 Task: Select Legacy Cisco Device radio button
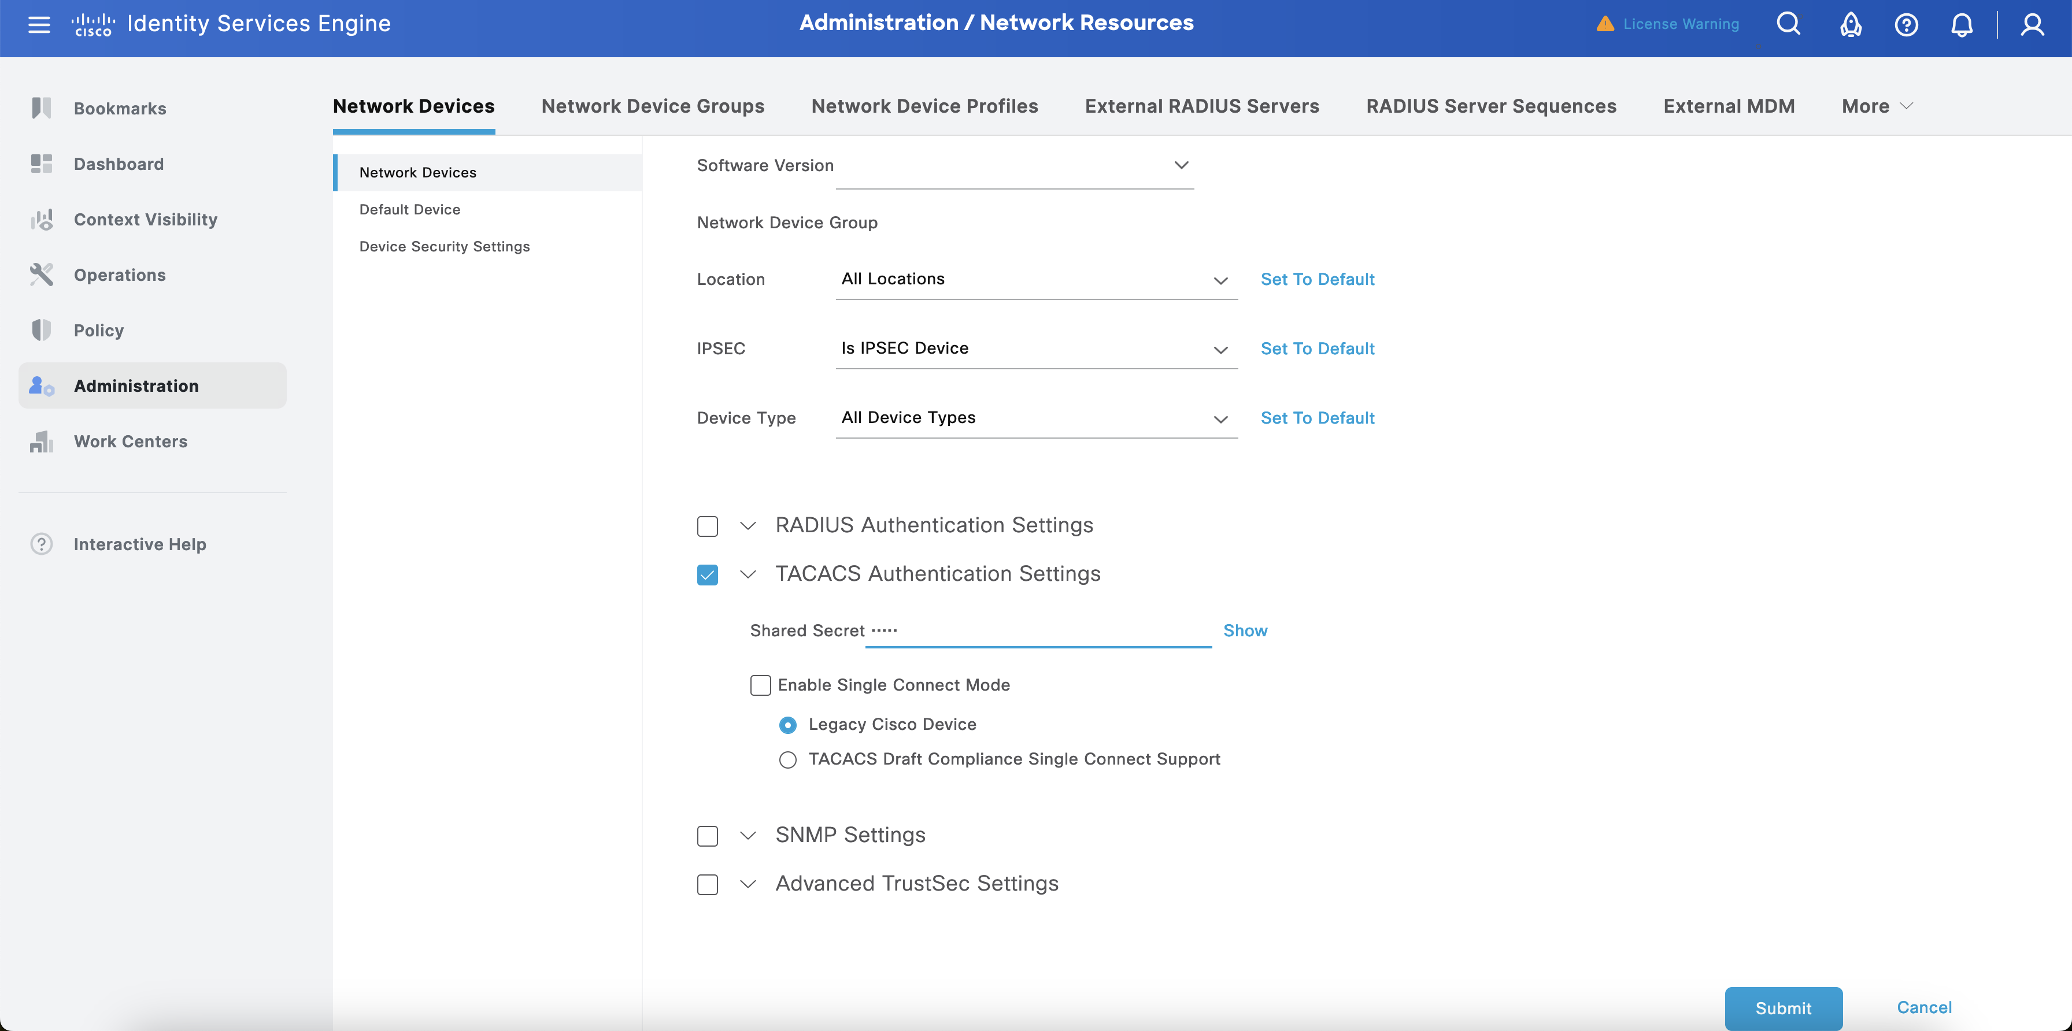click(x=787, y=725)
